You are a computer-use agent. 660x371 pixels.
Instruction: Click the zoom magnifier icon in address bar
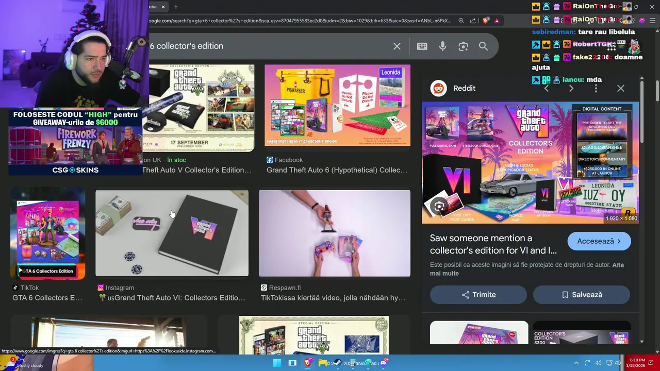(461, 21)
